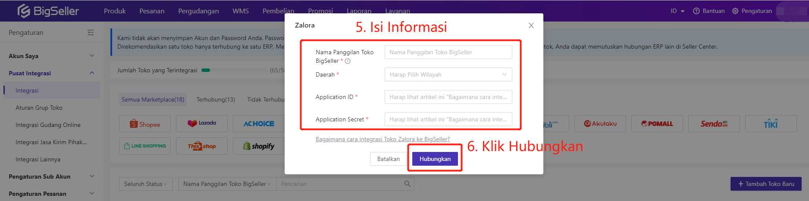Viewport: 809px width, 201px height.
Task: Open the Seluruh Status dropdown
Action: (x=146, y=184)
